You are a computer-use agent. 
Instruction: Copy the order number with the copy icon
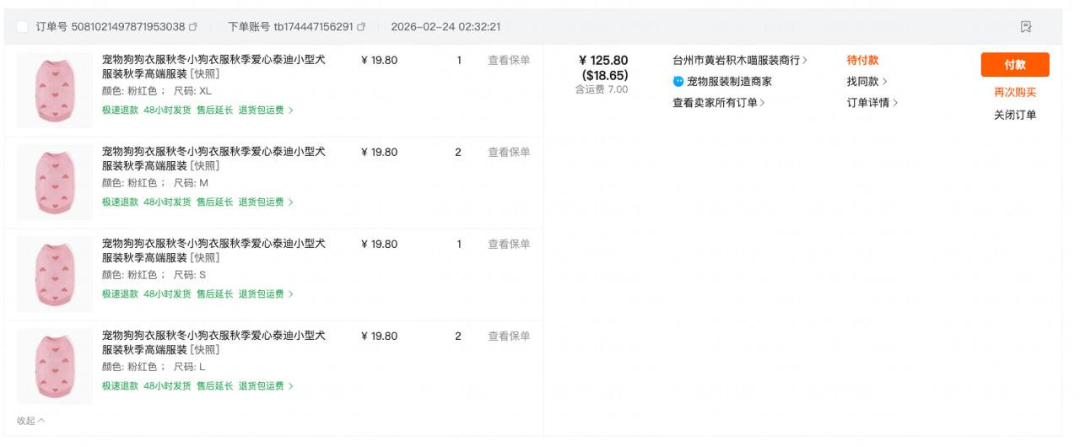pyautogui.click(x=193, y=27)
